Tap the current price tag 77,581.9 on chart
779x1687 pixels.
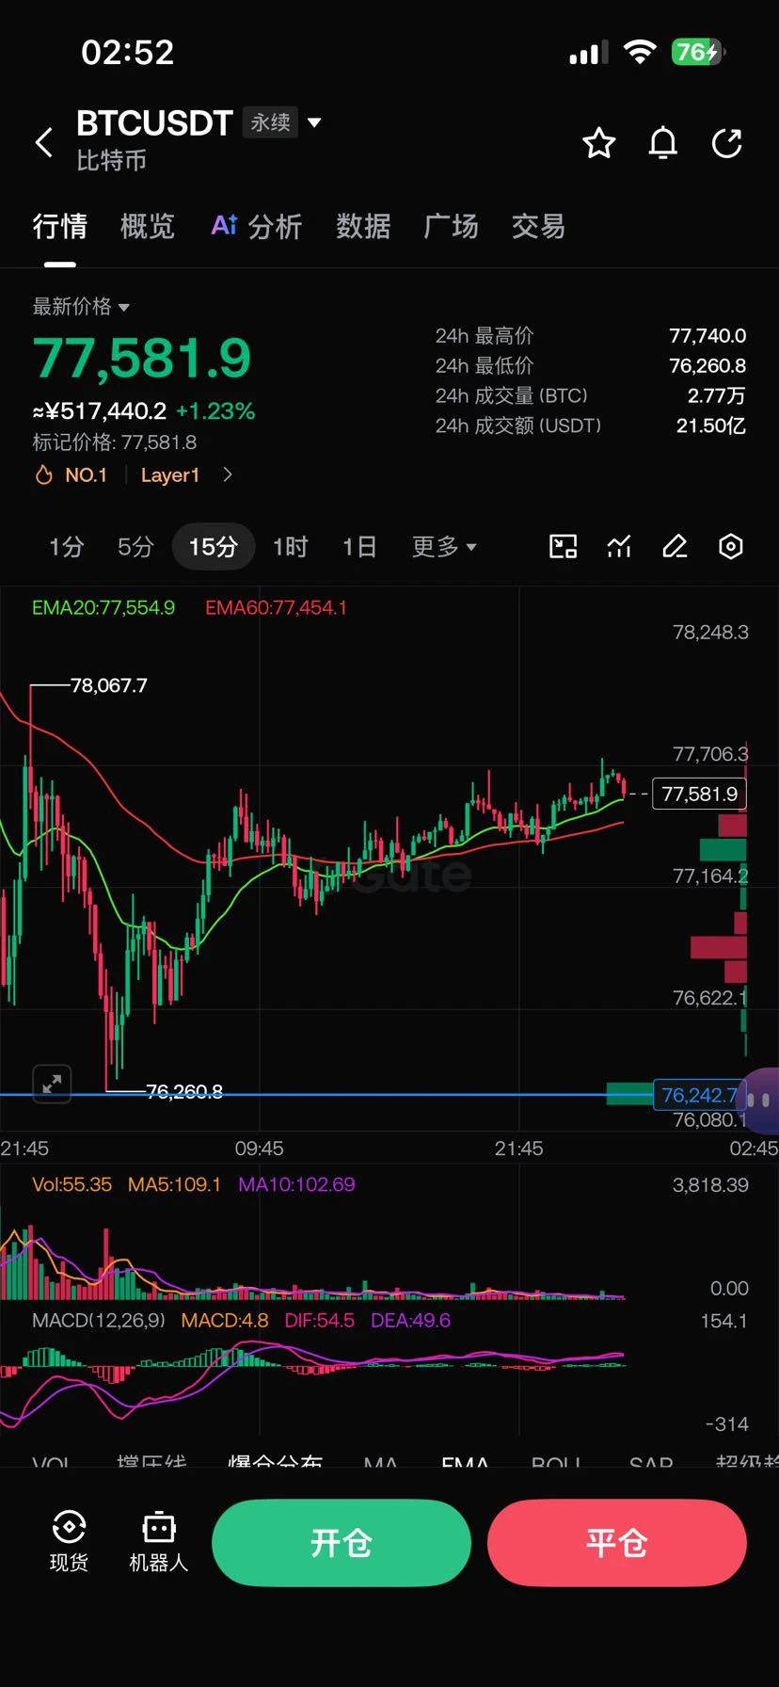coord(700,794)
